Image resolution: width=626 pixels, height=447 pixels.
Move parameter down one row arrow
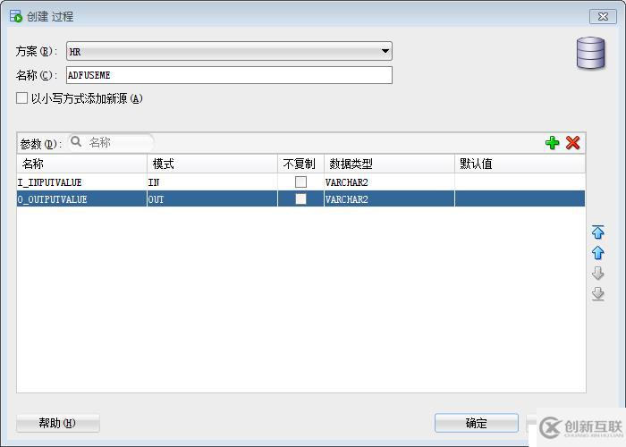pos(597,273)
